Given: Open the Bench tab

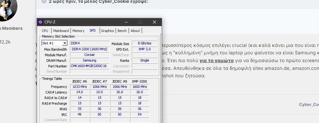Looking at the screenshot, I should pos(122,31).
